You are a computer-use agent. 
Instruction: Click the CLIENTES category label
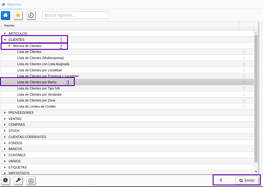(16, 40)
